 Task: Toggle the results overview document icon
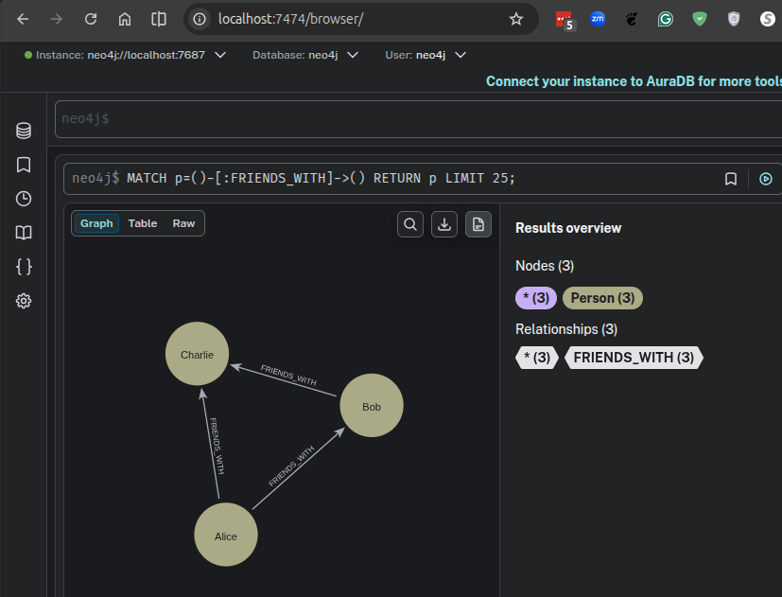[478, 224]
